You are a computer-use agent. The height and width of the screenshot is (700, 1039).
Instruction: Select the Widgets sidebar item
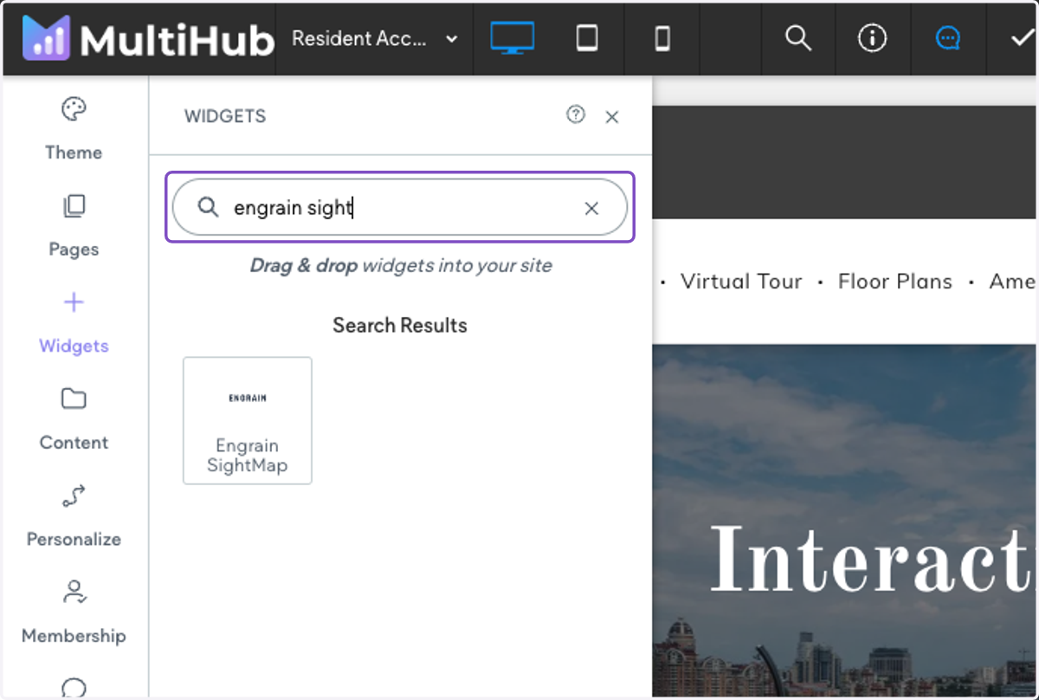[x=74, y=324]
